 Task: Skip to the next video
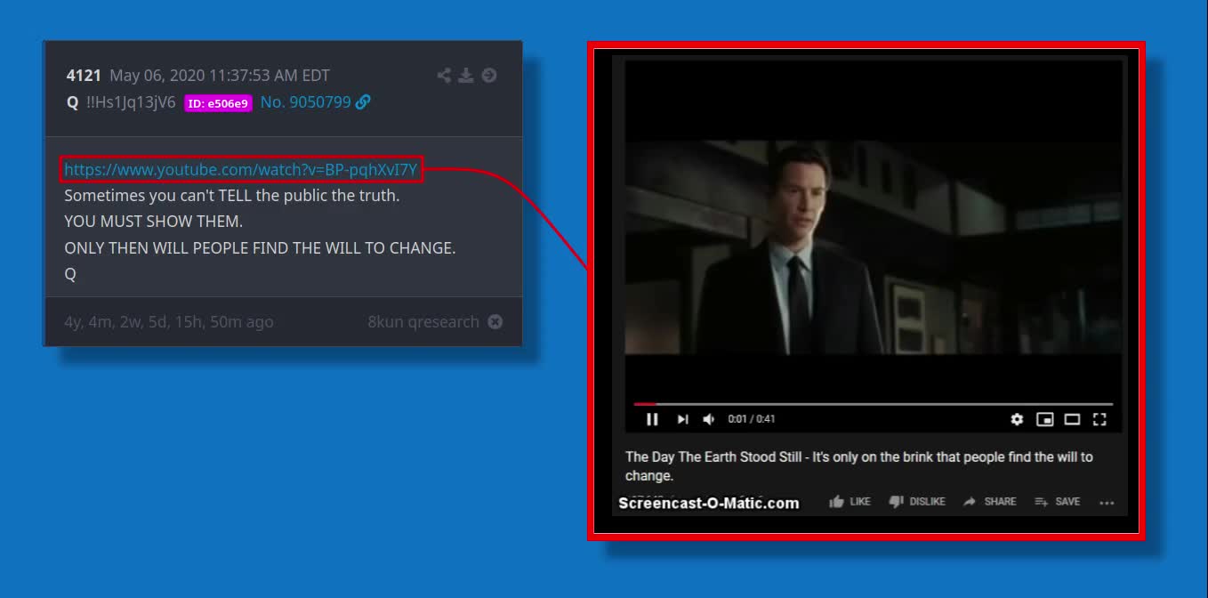click(682, 419)
